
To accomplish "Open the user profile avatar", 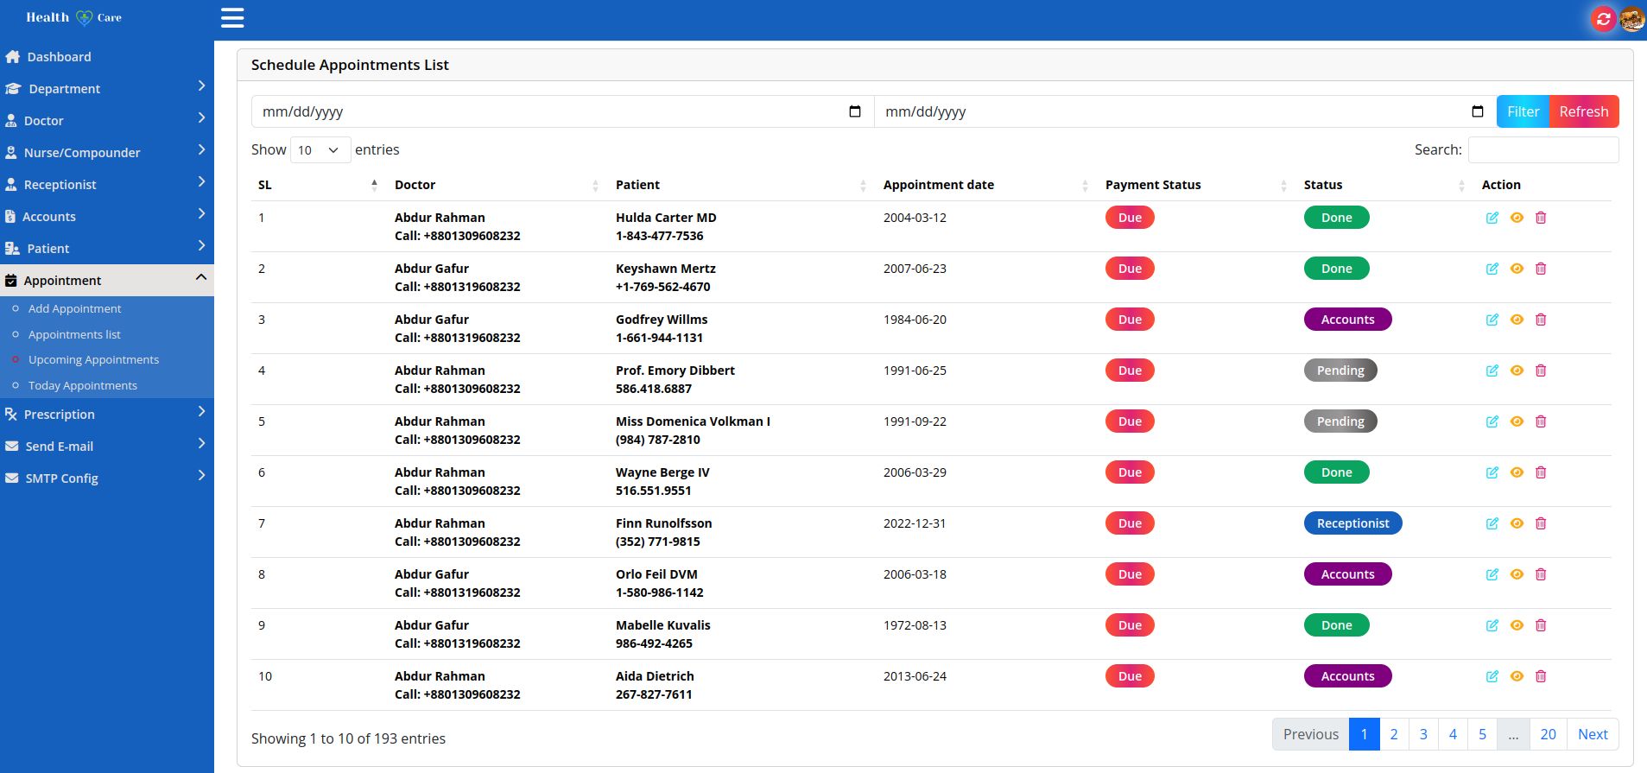I will coord(1631,19).
